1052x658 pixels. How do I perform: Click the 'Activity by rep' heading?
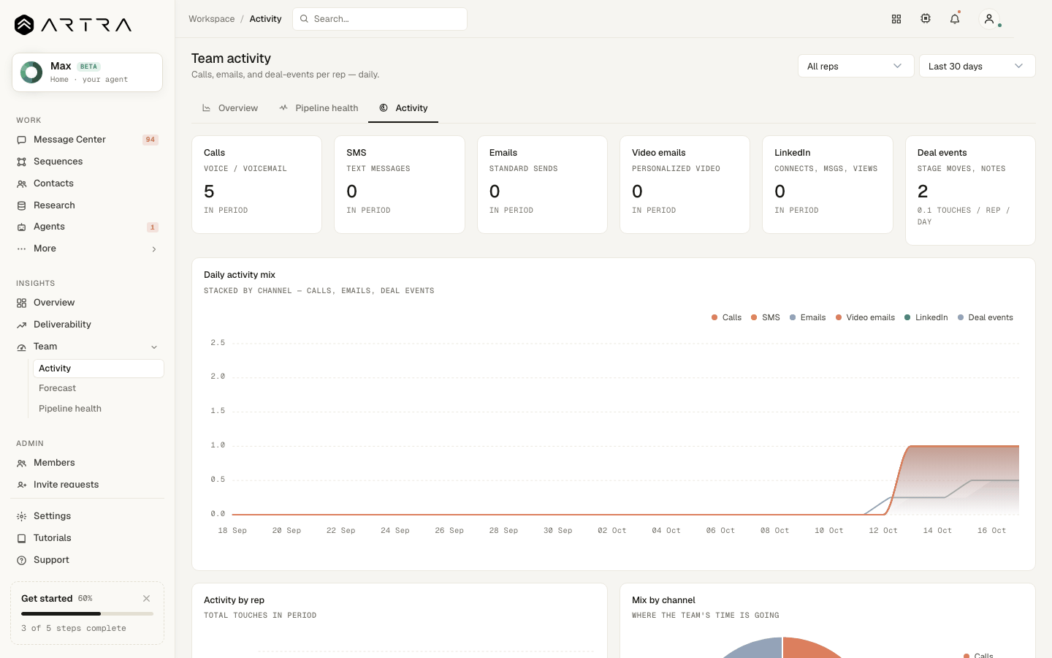point(234,600)
